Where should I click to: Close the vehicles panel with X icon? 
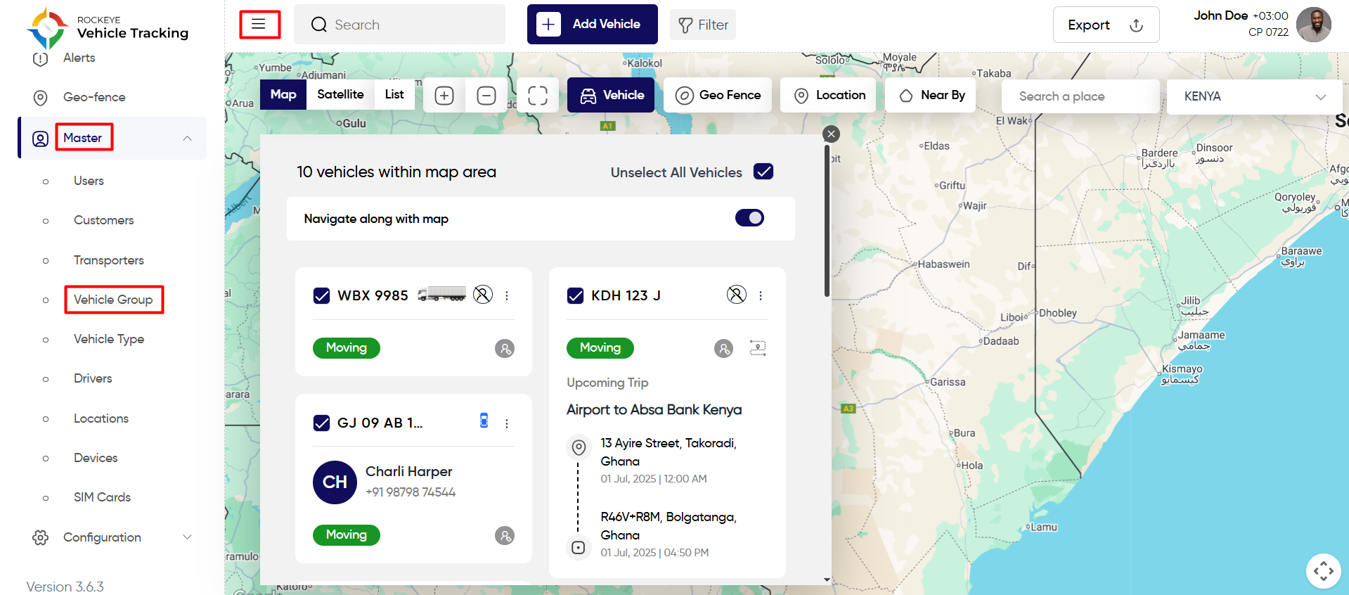[x=832, y=134]
